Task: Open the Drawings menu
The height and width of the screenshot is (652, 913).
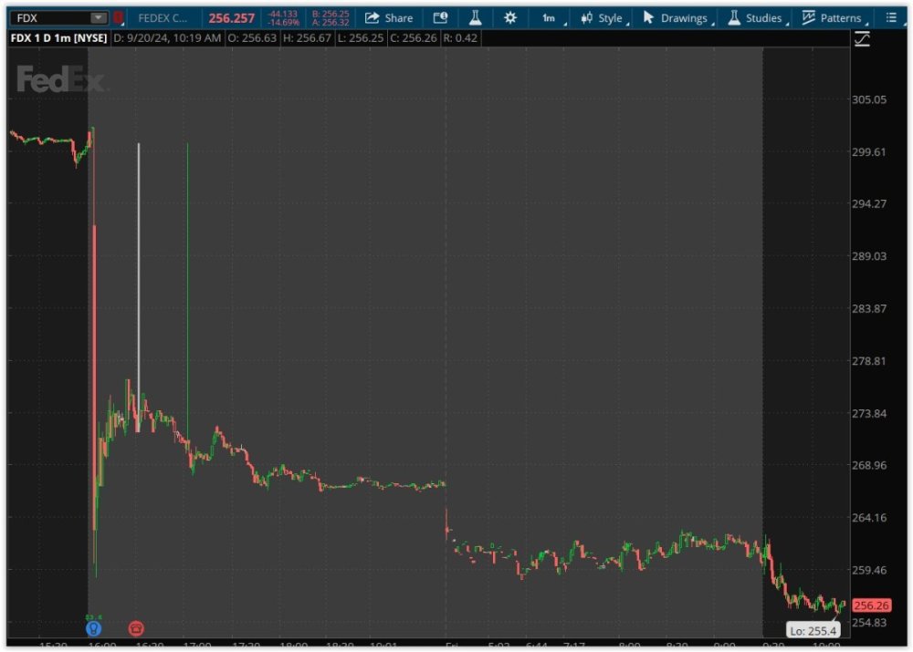Action: click(676, 17)
